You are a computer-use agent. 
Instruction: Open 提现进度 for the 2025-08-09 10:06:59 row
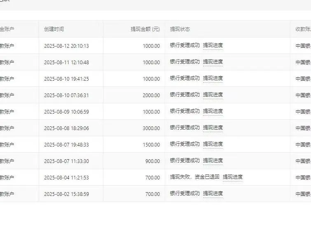(x=213, y=111)
